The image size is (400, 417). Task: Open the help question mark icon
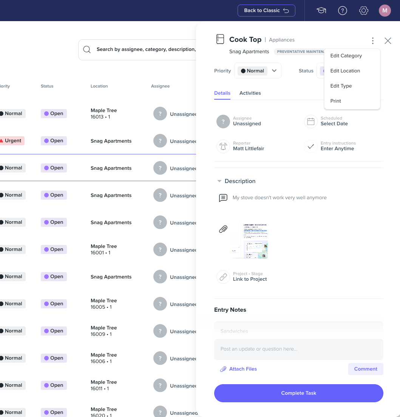point(343,11)
